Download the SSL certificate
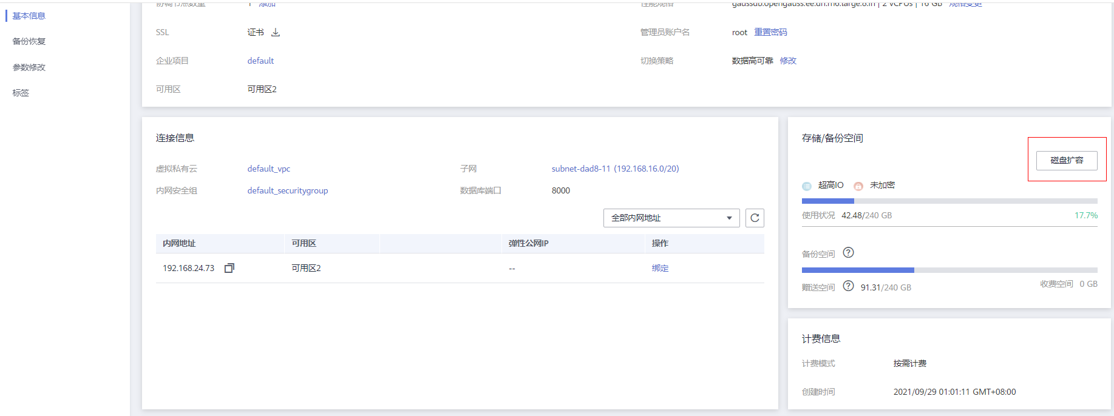 pyautogui.click(x=276, y=32)
